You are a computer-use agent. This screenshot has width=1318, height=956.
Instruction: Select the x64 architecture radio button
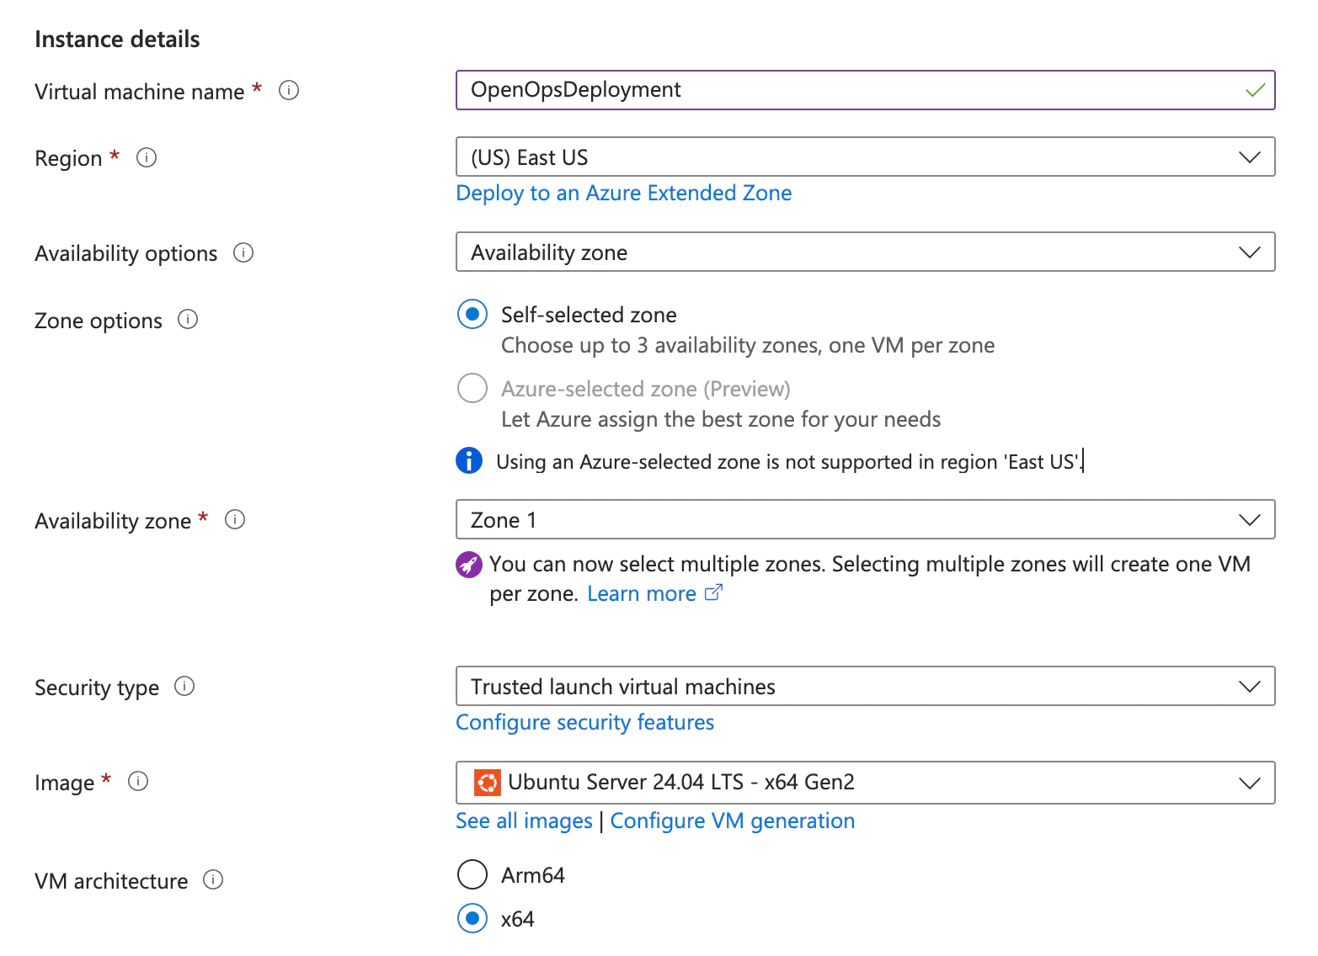pyautogui.click(x=472, y=918)
